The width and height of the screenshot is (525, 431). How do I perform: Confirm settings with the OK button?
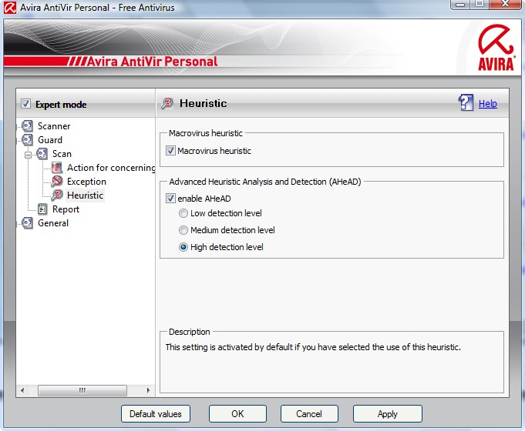[x=237, y=414]
